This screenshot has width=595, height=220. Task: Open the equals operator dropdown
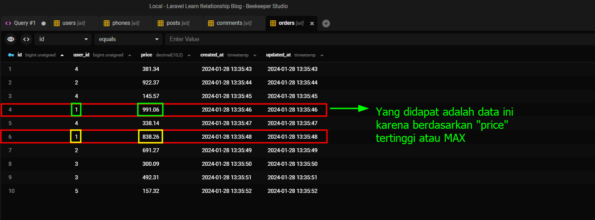[x=128, y=39]
